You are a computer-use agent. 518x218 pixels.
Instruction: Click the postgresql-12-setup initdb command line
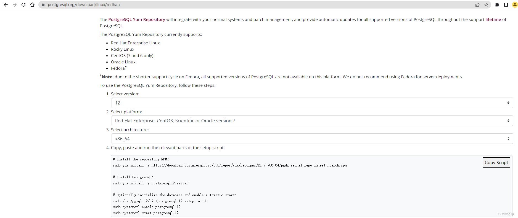(x=160, y=201)
